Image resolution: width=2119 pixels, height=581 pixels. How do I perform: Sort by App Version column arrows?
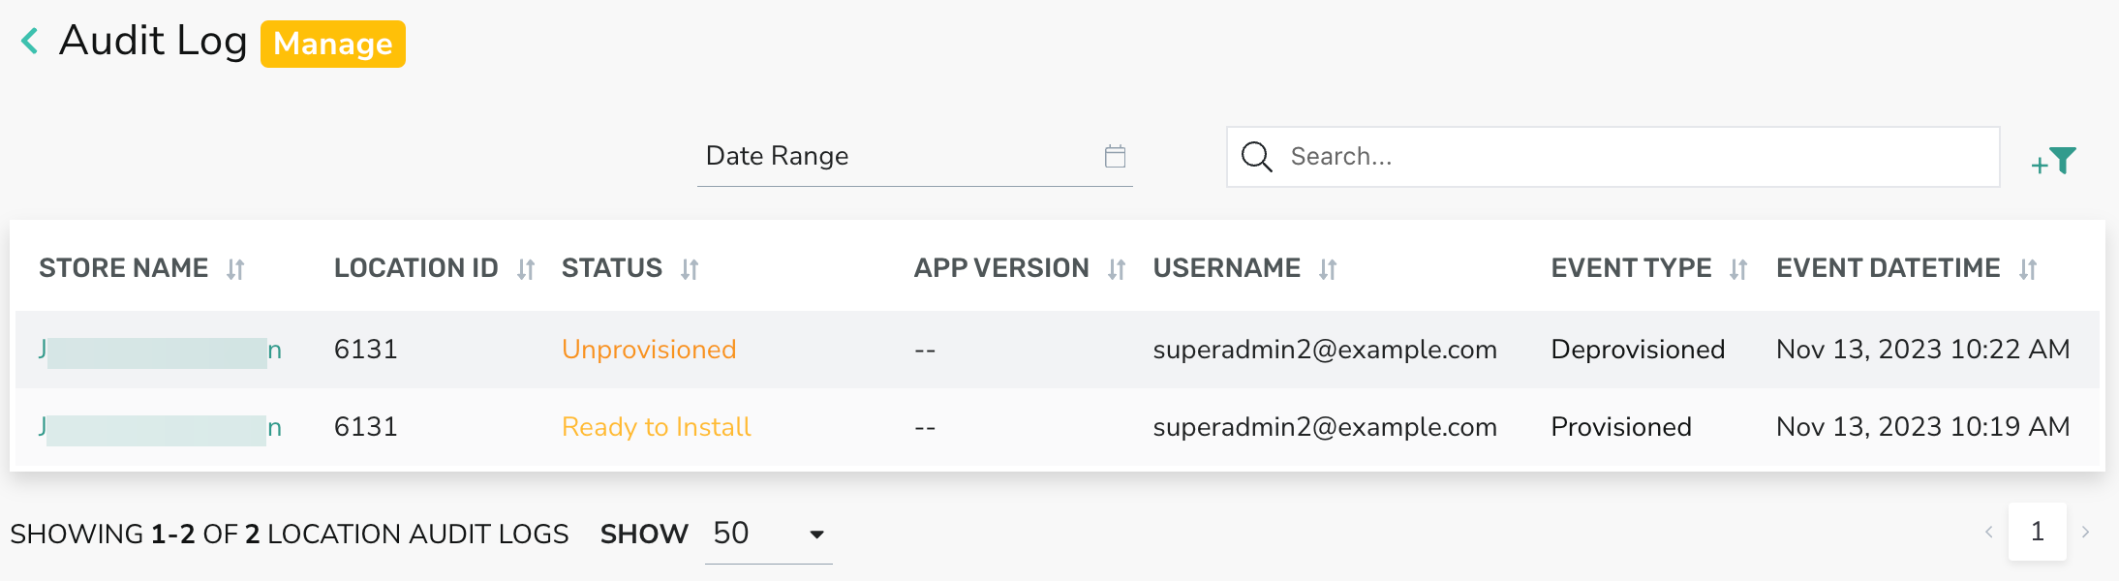(x=1117, y=269)
